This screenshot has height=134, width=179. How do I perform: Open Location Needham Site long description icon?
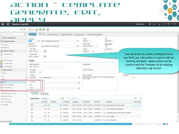[x=79, y=77]
